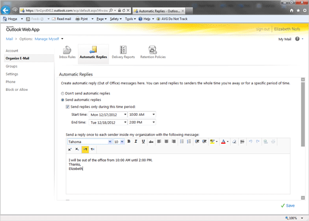
Task: Click the undo icon in editor toolbar
Action: click(x=251, y=141)
